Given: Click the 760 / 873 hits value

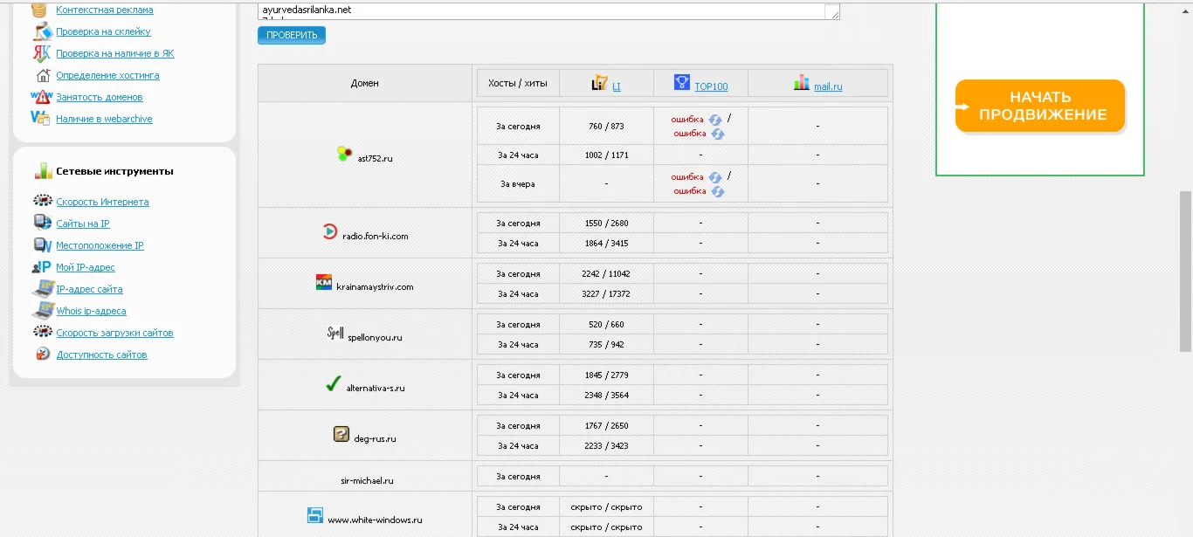Looking at the screenshot, I should coord(606,127).
